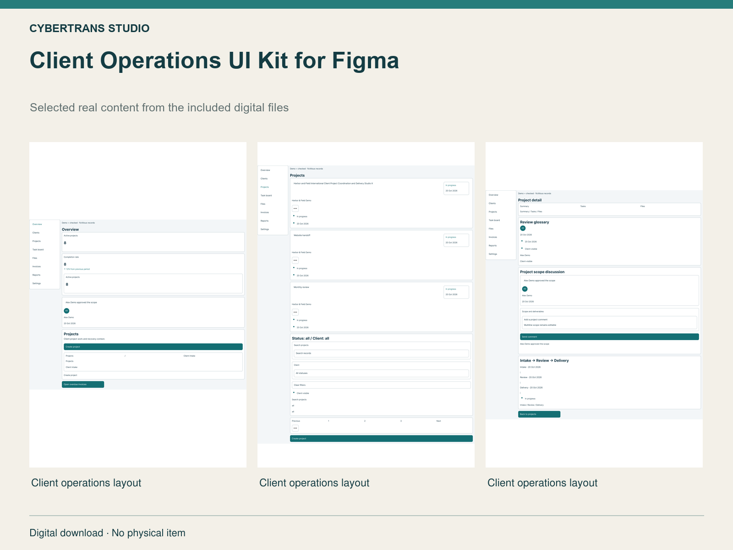Viewport: 733px width, 550px height.
Task: Go to the Next page in pagination
Action: (438, 421)
